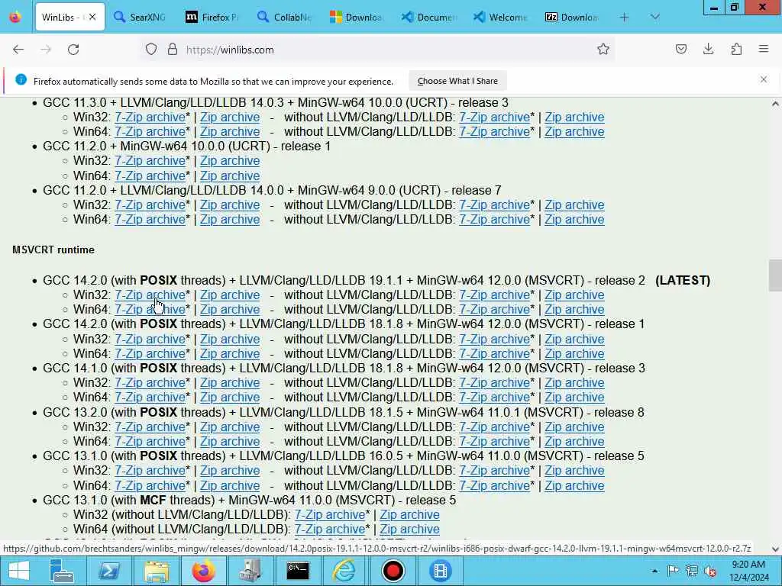Open the film reel video app in taskbar

pos(440,571)
